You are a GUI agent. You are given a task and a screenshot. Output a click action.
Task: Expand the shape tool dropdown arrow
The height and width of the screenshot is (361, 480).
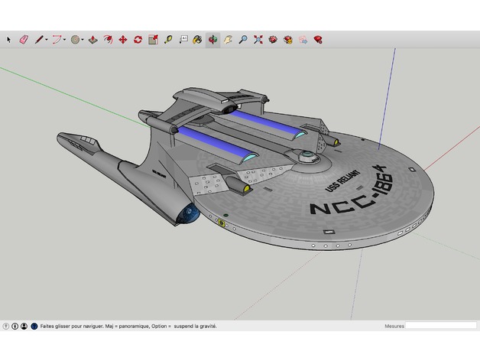pos(83,39)
